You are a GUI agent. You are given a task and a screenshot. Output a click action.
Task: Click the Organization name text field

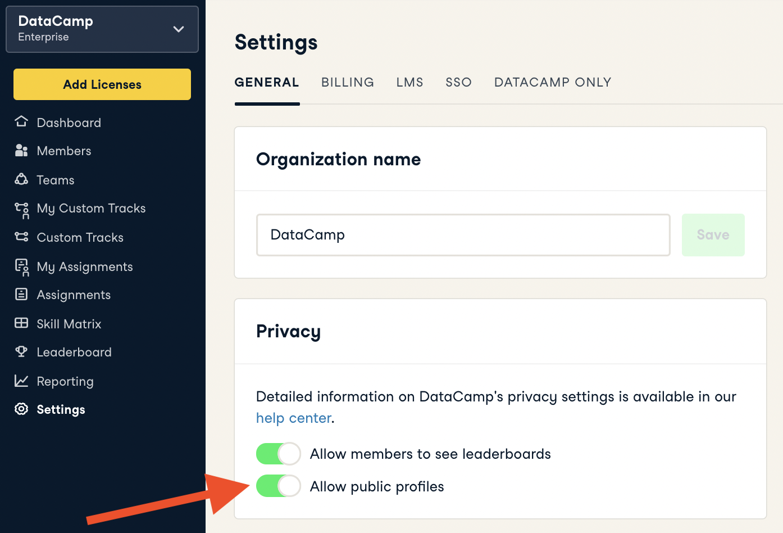pos(463,235)
